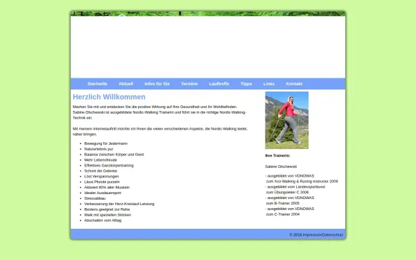416x260 pixels.
Task: Open Infos für Sie in navigation
Action: click(157, 84)
